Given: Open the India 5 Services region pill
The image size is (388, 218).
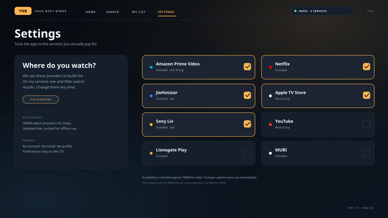Looking at the screenshot, I should click(322, 11).
